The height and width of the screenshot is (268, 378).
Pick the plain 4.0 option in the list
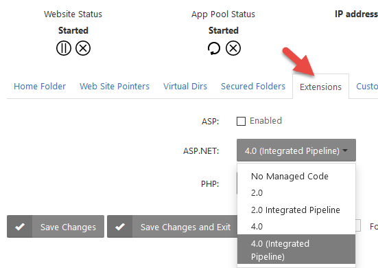pyautogui.click(x=296, y=227)
